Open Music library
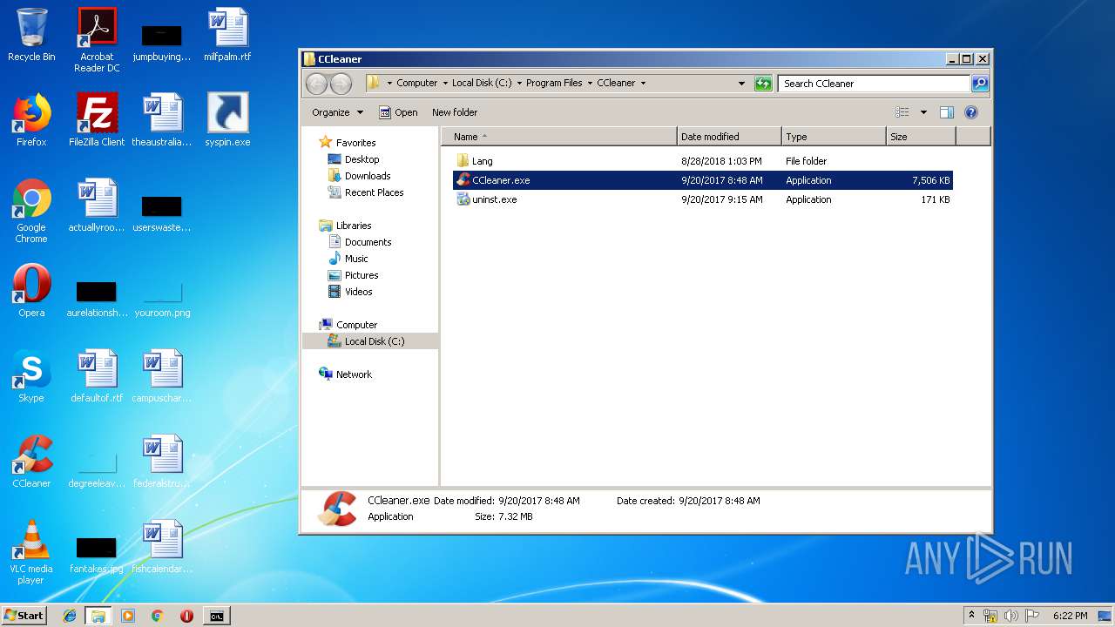Viewport: 1115px width, 627px height. point(356,259)
